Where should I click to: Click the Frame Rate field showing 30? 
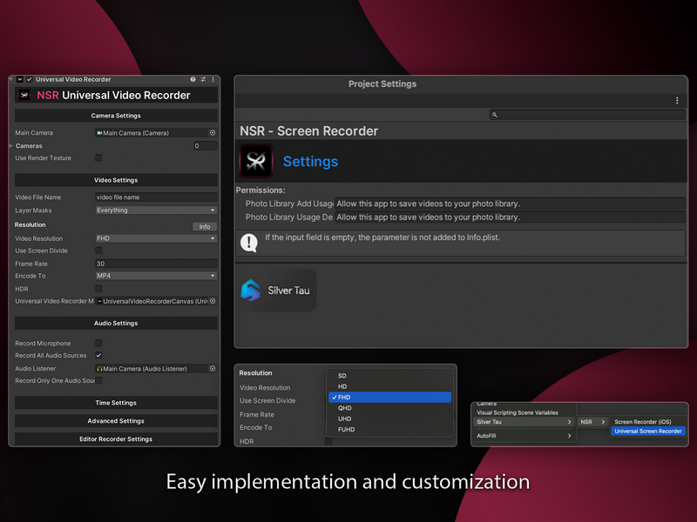coord(156,264)
